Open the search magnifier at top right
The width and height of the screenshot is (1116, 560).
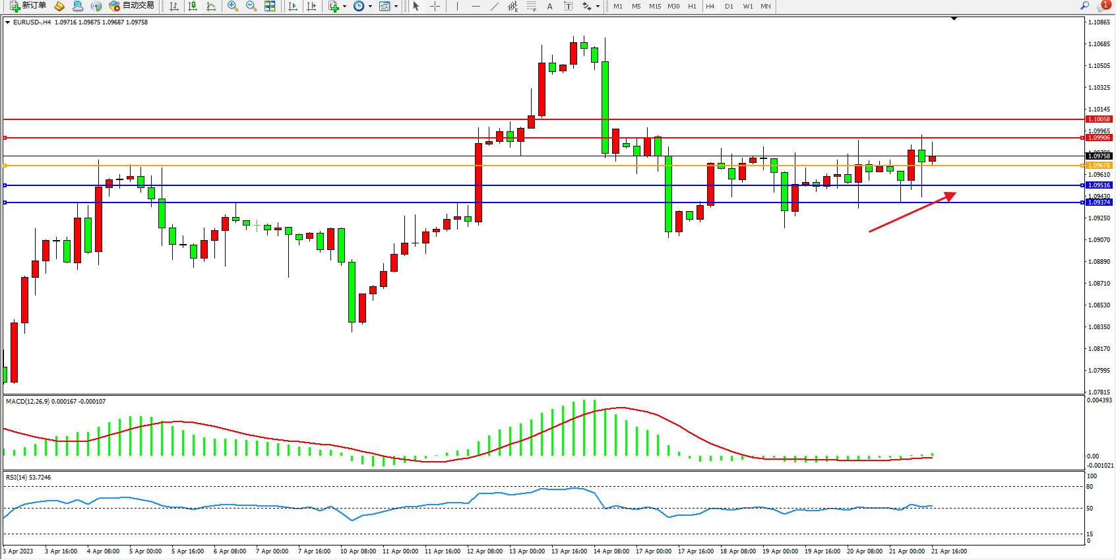coord(1084,6)
